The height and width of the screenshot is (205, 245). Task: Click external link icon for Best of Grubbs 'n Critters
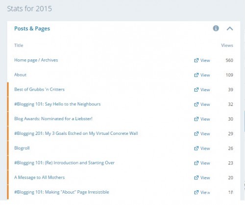196,90
